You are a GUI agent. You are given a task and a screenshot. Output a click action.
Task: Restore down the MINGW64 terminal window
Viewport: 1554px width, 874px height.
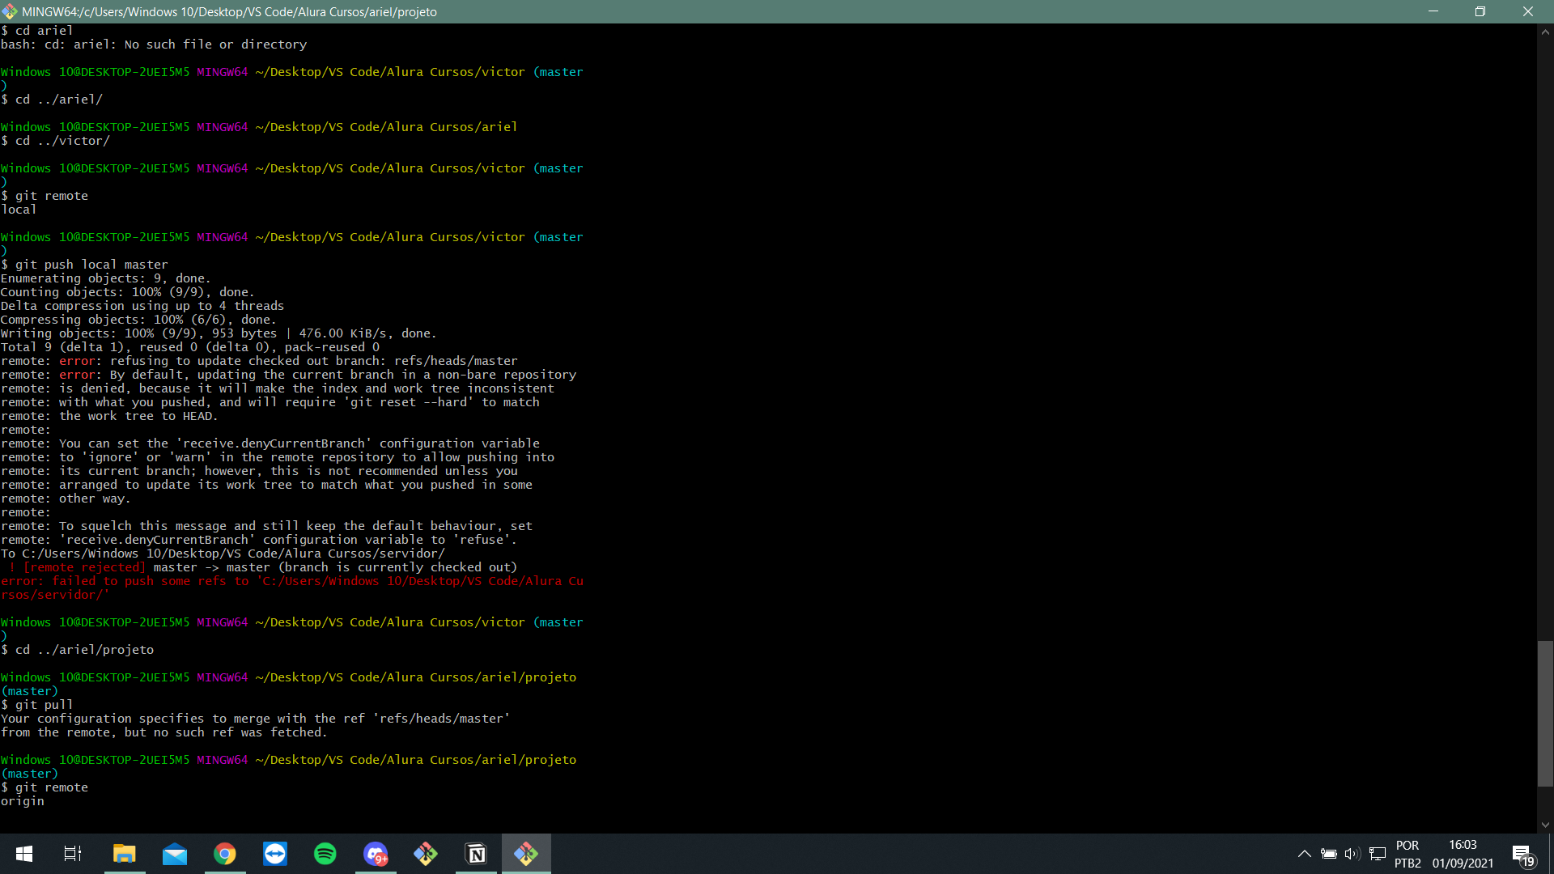(1480, 11)
